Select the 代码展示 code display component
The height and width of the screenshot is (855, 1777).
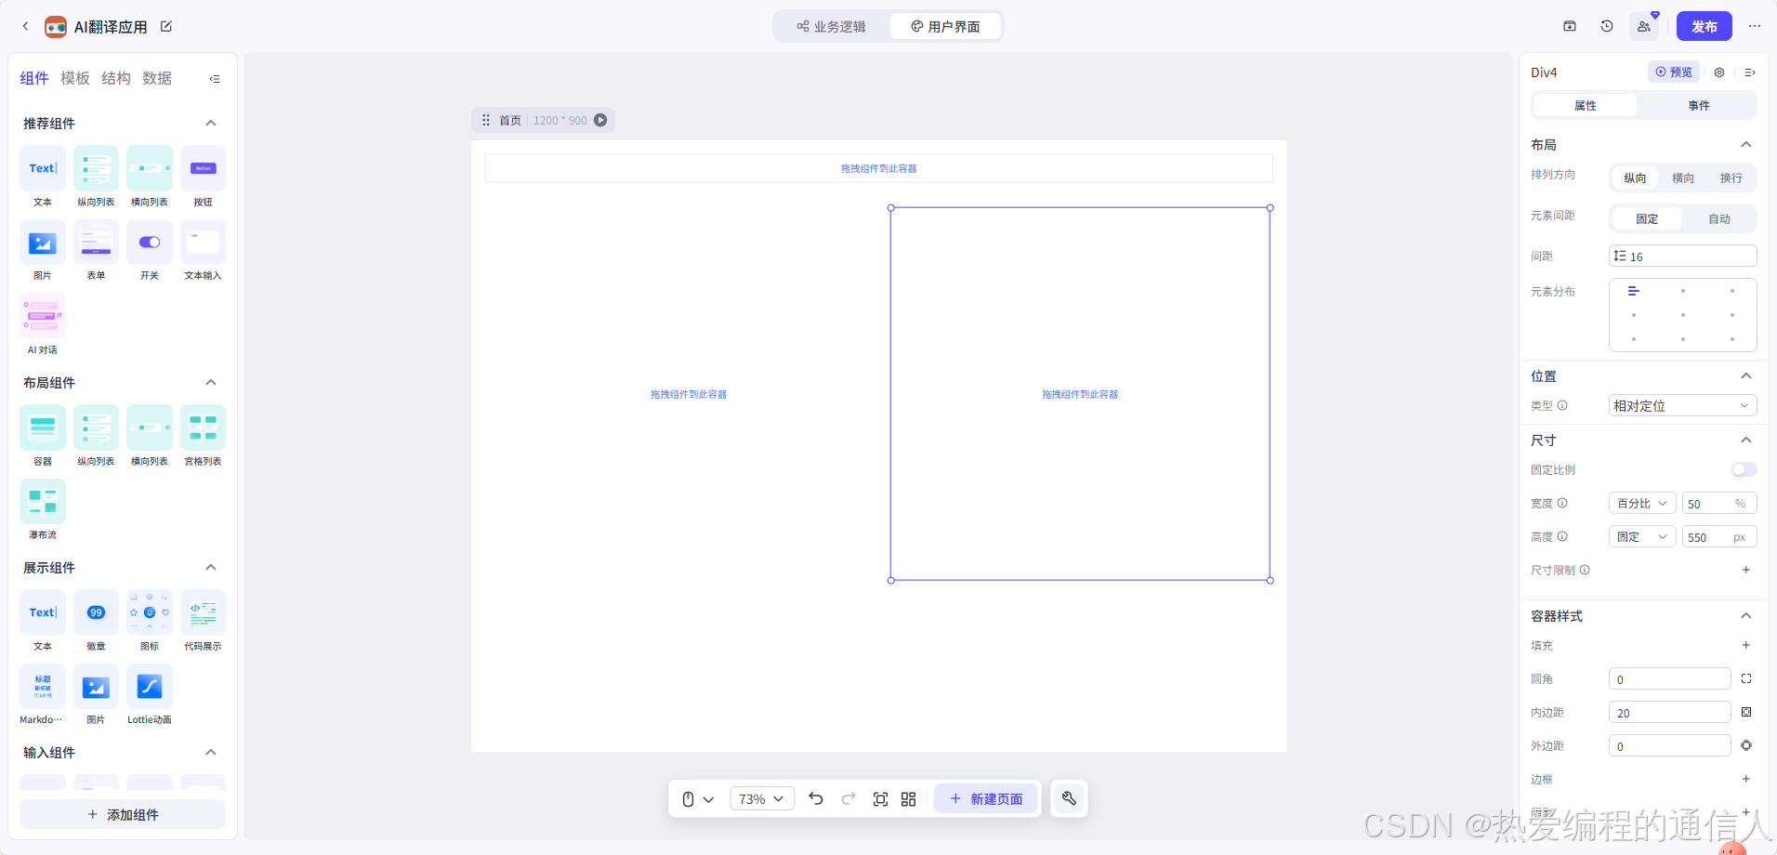203,621
